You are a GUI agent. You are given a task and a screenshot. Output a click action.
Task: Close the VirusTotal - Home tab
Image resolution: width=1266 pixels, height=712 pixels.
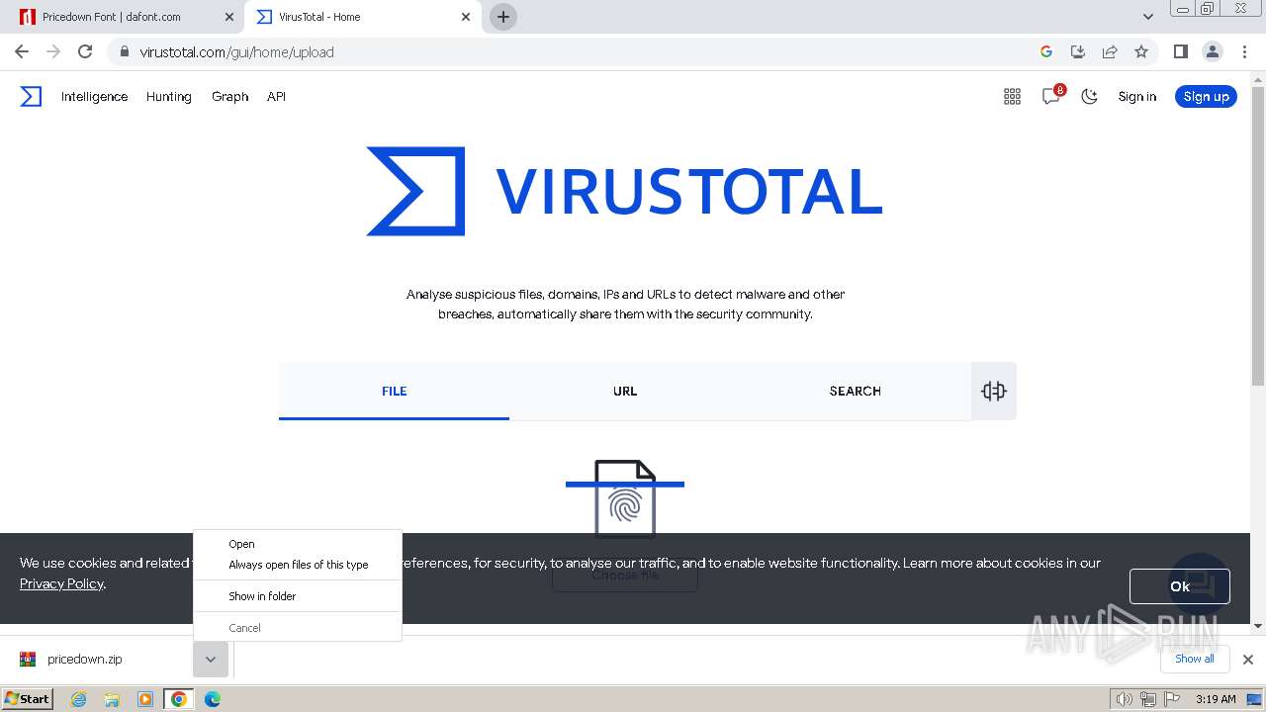tap(466, 17)
